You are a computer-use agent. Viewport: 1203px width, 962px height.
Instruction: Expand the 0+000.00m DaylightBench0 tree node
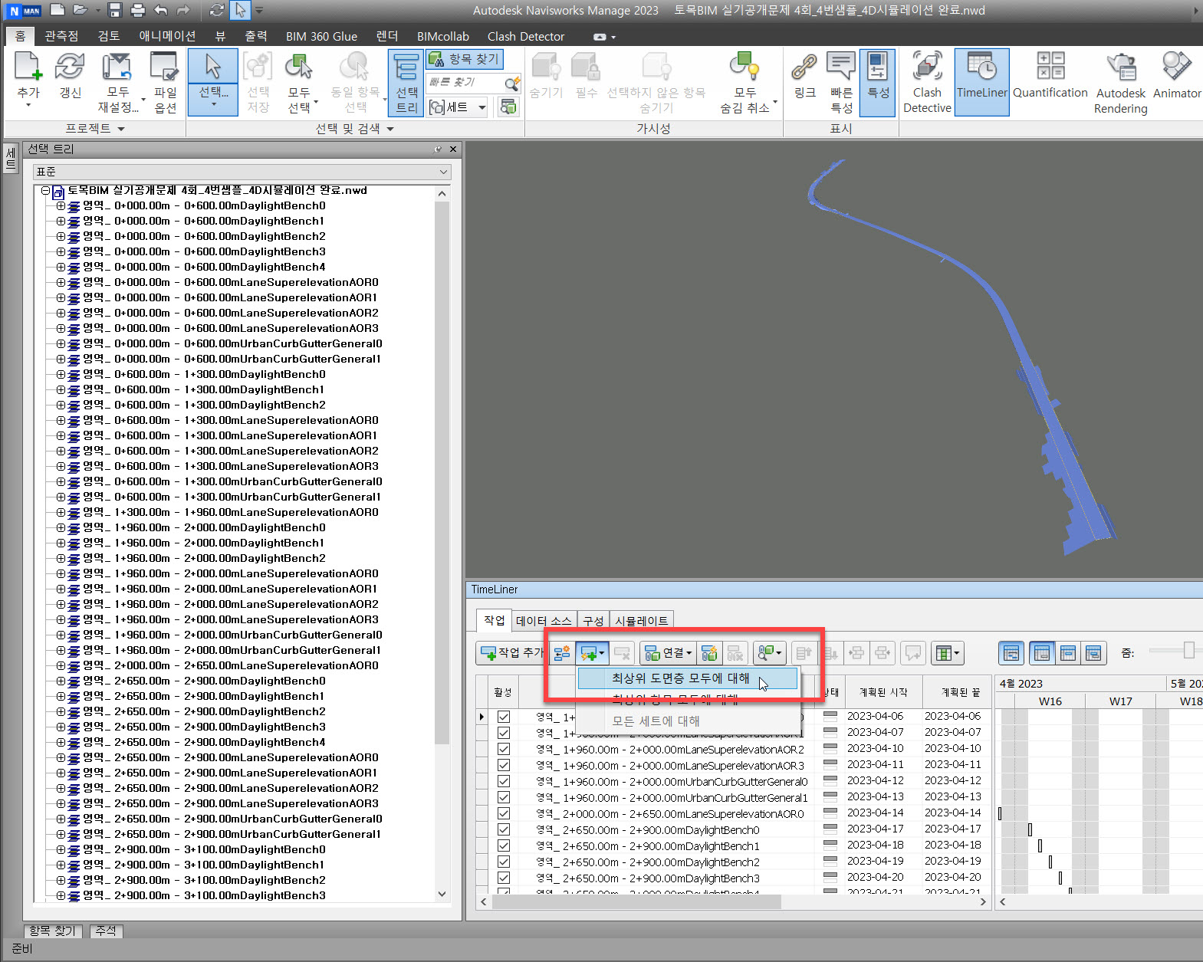61,205
